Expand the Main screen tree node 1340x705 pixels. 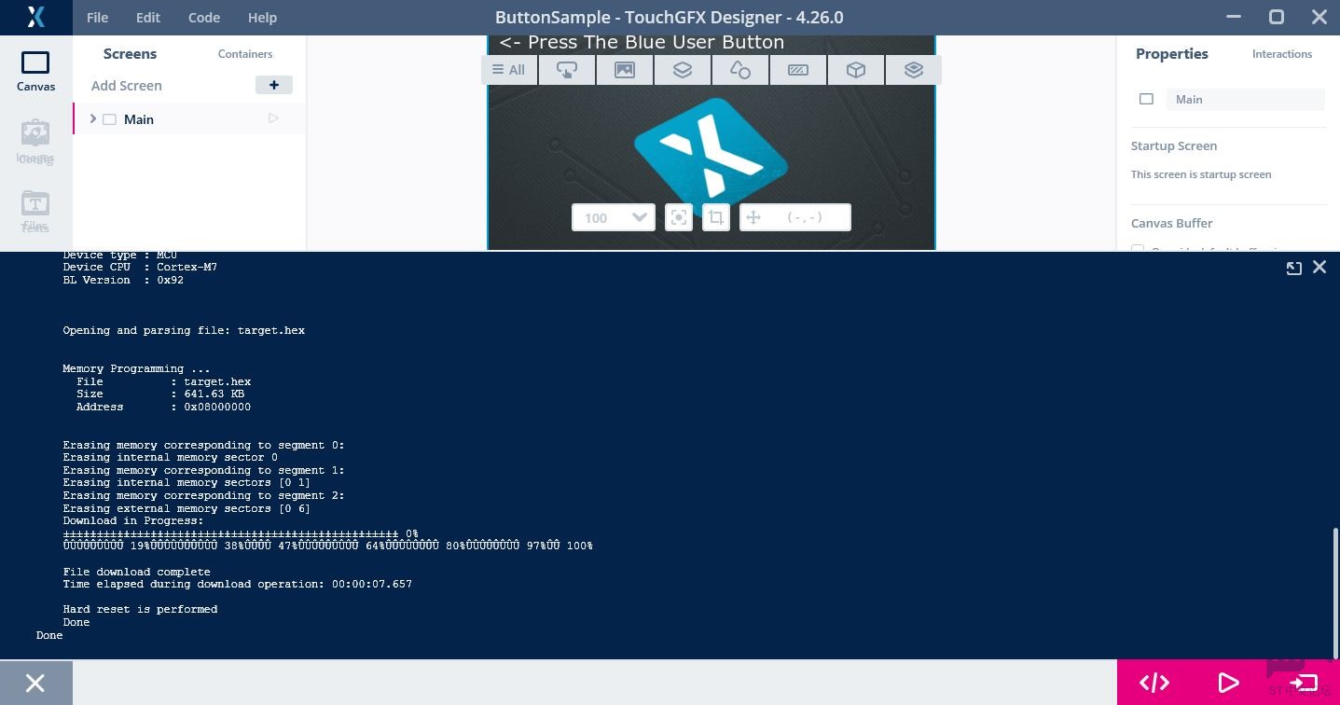[92, 118]
